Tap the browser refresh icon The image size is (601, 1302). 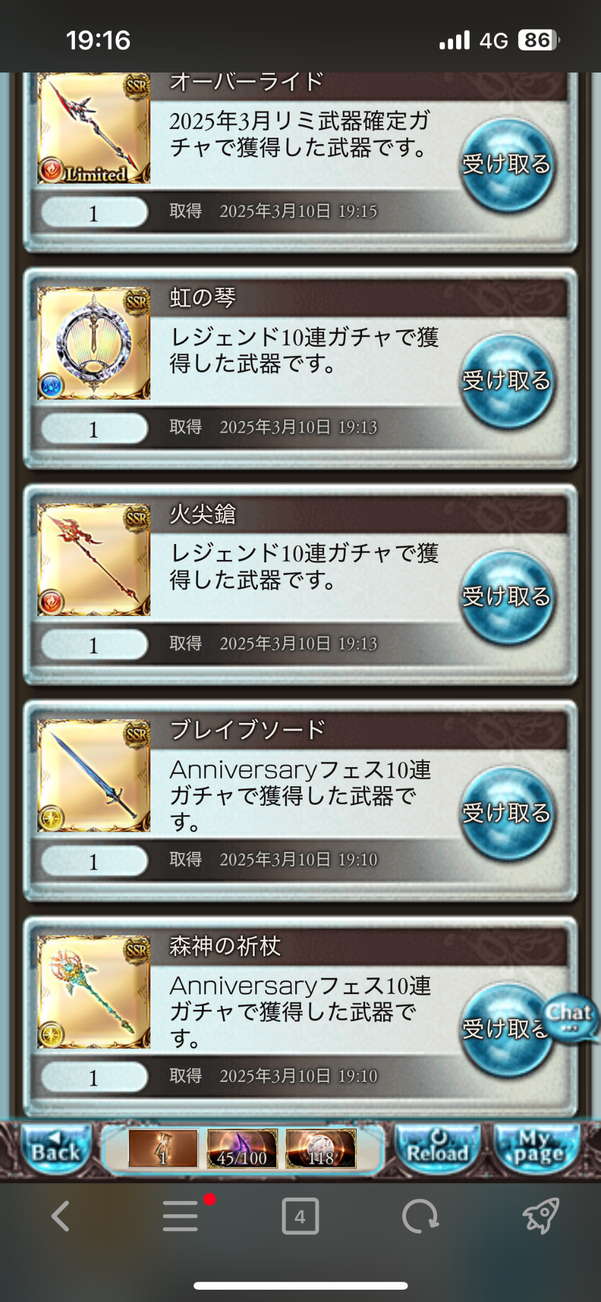coord(420,1216)
